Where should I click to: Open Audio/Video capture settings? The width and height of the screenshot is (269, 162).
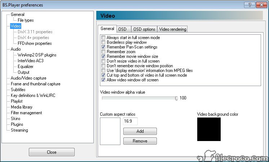click(28, 78)
